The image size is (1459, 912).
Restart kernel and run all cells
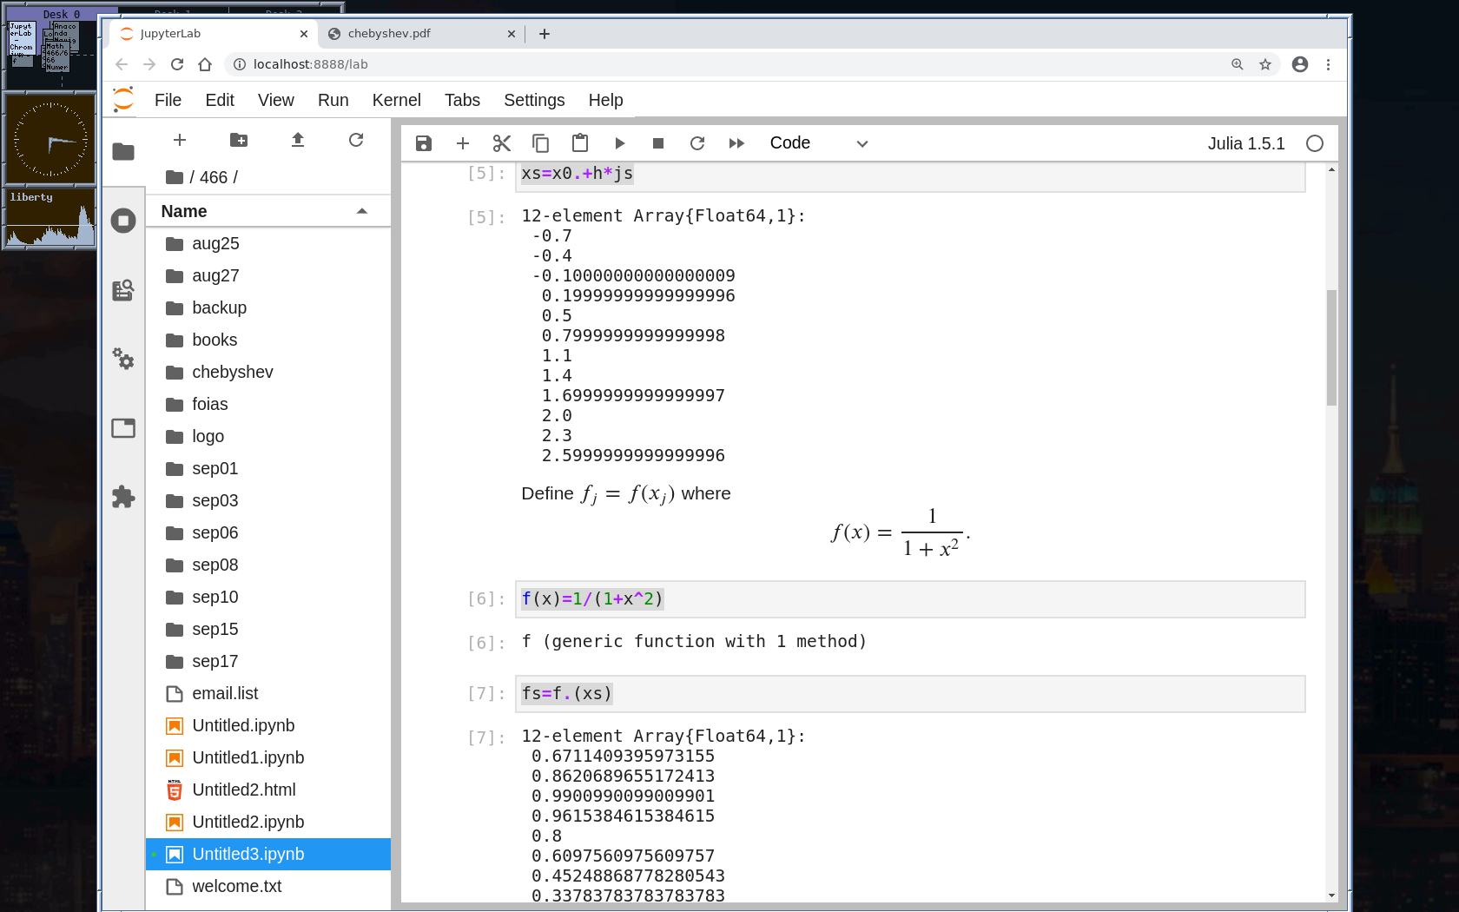pyautogui.click(x=736, y=143)
